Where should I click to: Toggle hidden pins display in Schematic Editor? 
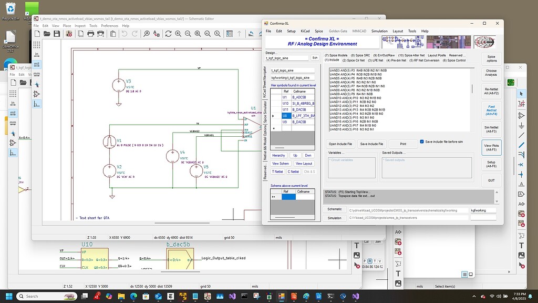pos(37,94)
